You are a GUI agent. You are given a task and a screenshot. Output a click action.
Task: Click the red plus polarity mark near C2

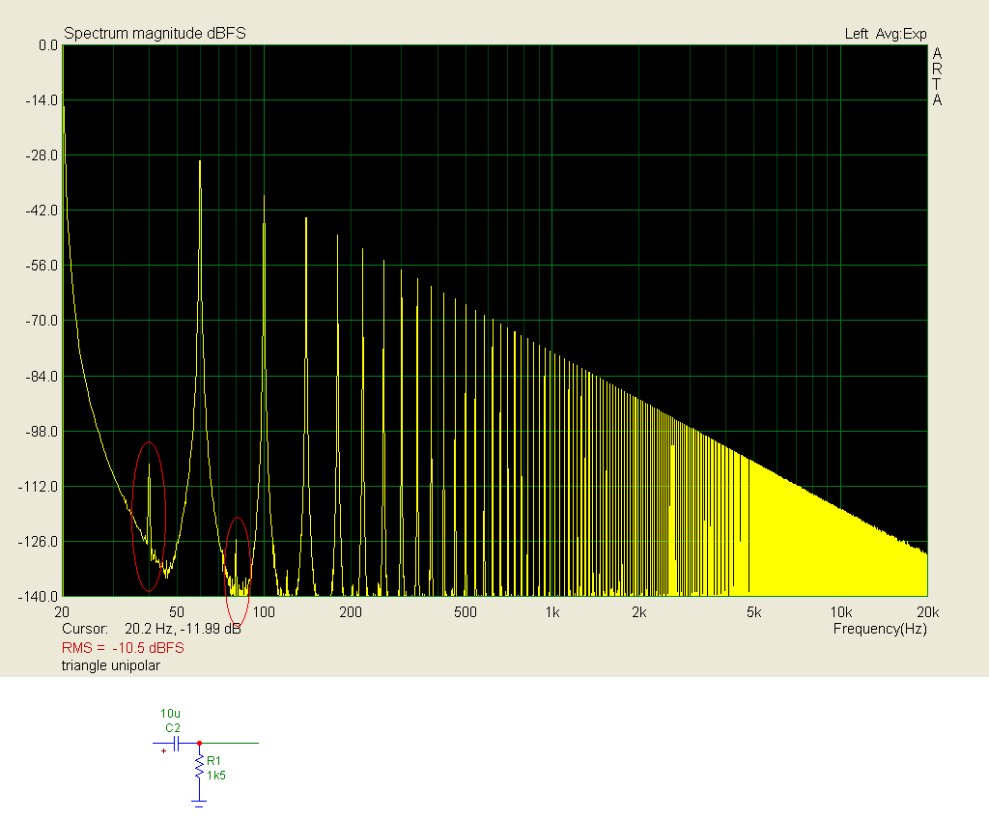[164, 750]
